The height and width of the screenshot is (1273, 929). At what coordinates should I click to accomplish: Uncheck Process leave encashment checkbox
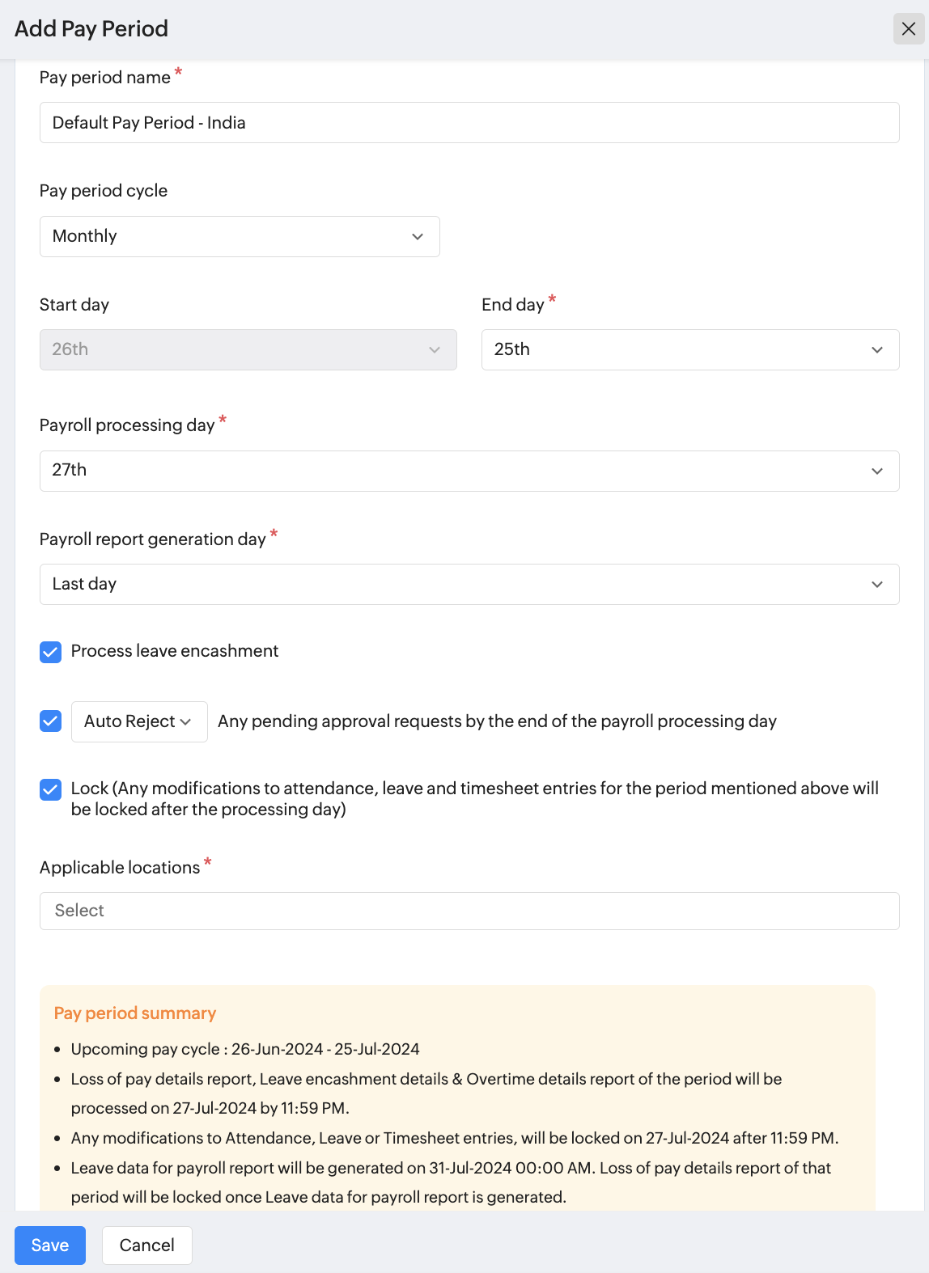pos(51,652)
